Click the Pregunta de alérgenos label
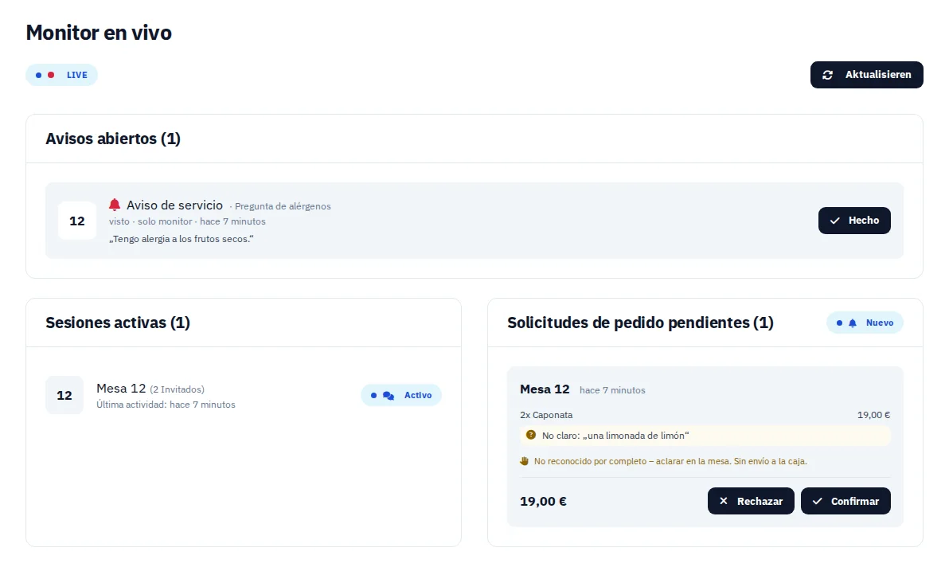This screenshot has height=571, width=949. (283, 206)
